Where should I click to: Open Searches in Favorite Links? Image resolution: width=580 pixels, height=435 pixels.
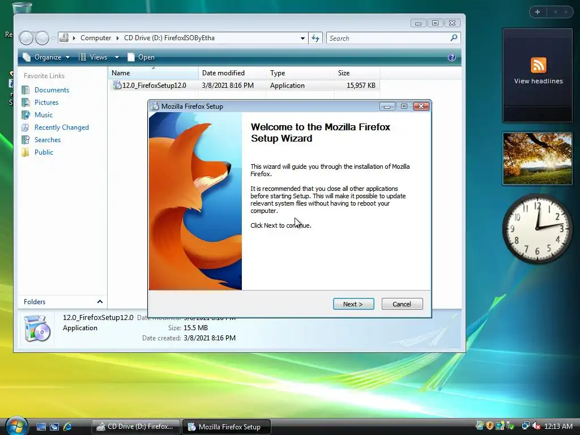click(48, 140)
